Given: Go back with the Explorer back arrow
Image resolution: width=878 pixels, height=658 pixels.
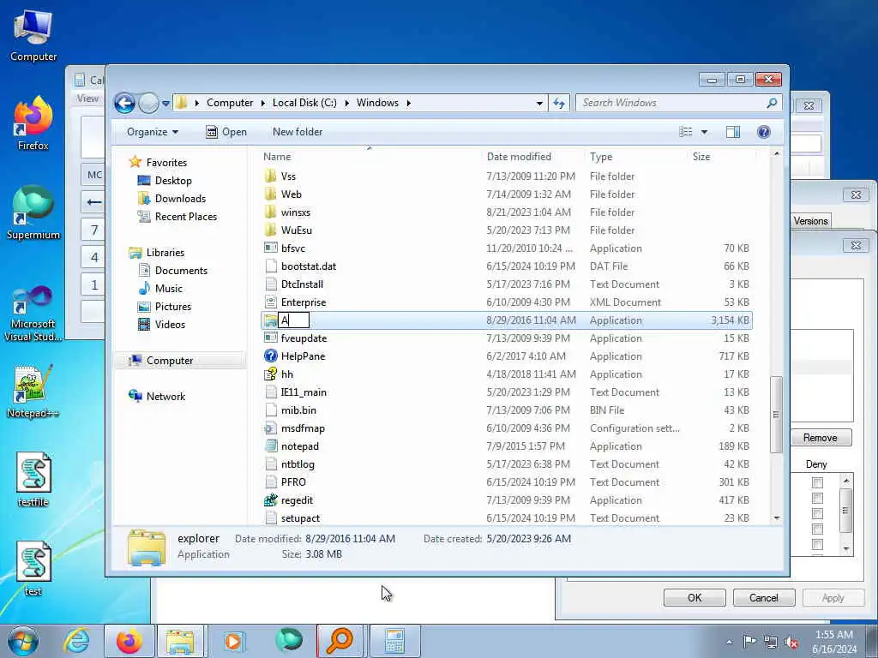Looking at the screenshot, I should pos(125,103).
